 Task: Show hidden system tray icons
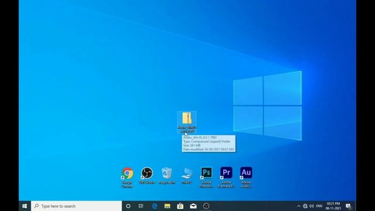pyautogui.click(x=299, y=206)
